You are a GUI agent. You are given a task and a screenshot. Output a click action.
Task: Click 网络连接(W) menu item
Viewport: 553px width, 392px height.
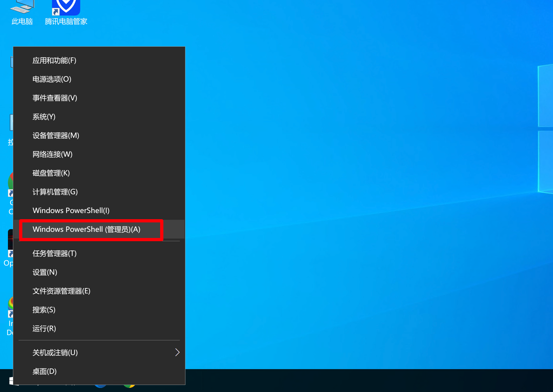tap(99, 154)
